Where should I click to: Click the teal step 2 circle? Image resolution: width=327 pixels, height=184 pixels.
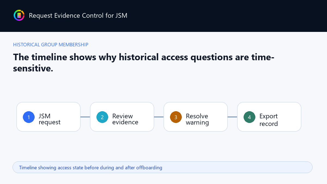[x=102, y=117]
